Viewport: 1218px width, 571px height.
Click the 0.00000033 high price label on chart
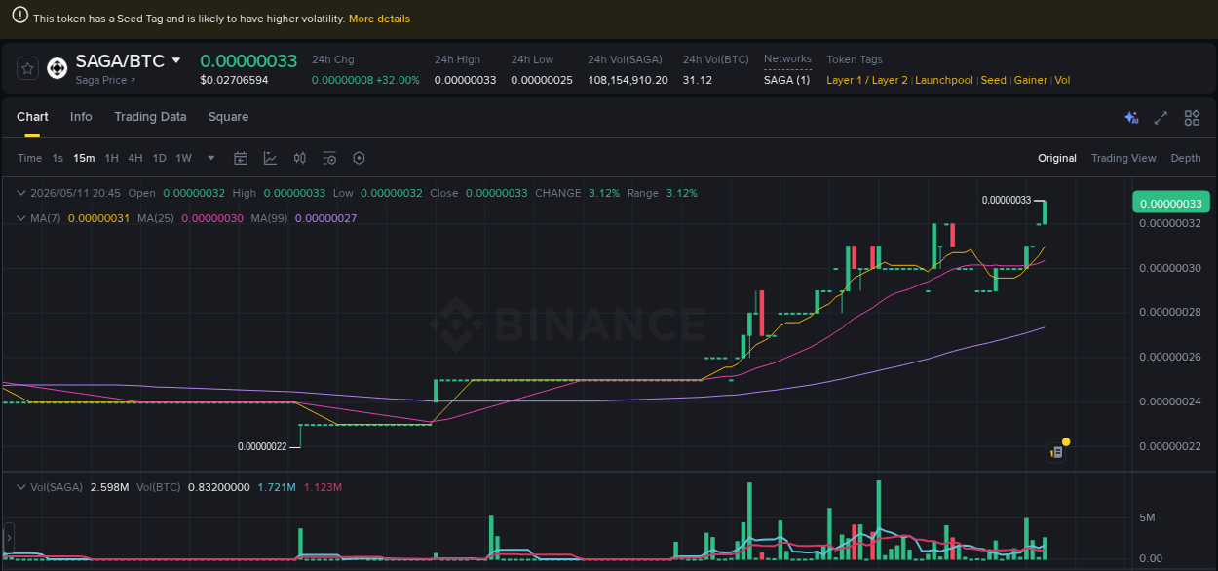click(x=1007, y=200)
